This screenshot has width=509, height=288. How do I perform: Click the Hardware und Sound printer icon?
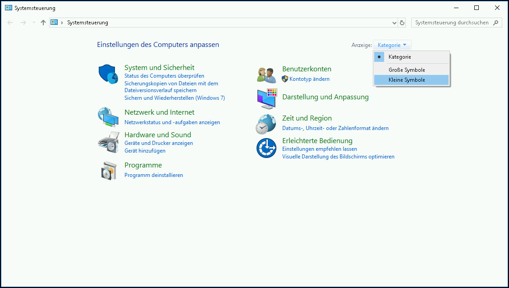tap(108, 143)
